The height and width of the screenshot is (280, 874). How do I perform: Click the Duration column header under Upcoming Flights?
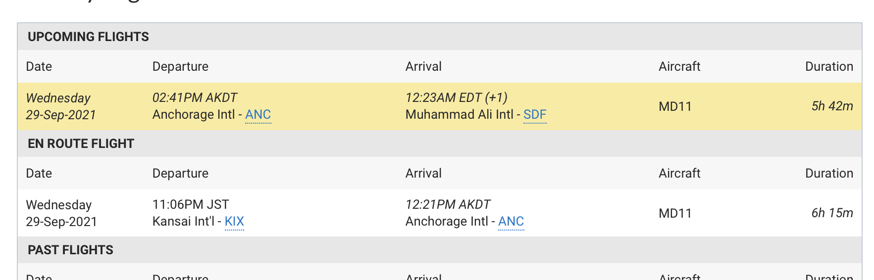[x=829, y=67]
